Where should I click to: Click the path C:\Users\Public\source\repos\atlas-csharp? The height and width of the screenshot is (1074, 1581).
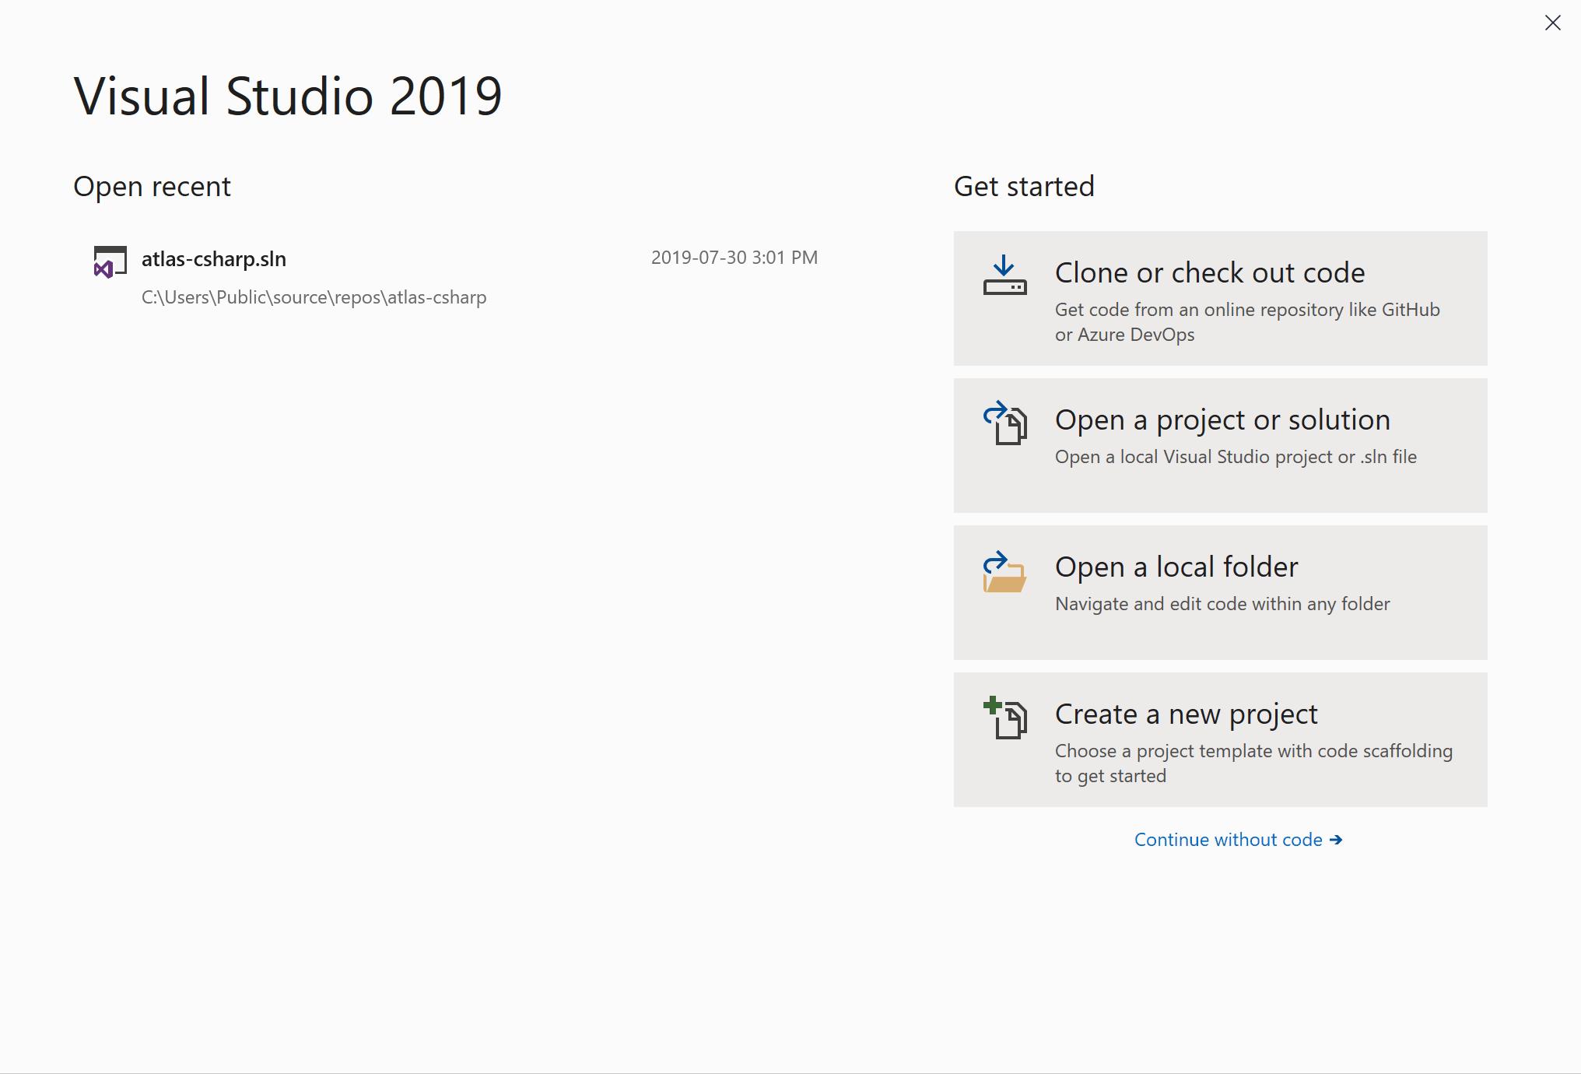click(x=314, y=297)
